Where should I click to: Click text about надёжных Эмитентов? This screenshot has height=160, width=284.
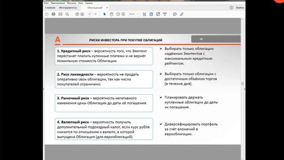click(x=189, y=56)
